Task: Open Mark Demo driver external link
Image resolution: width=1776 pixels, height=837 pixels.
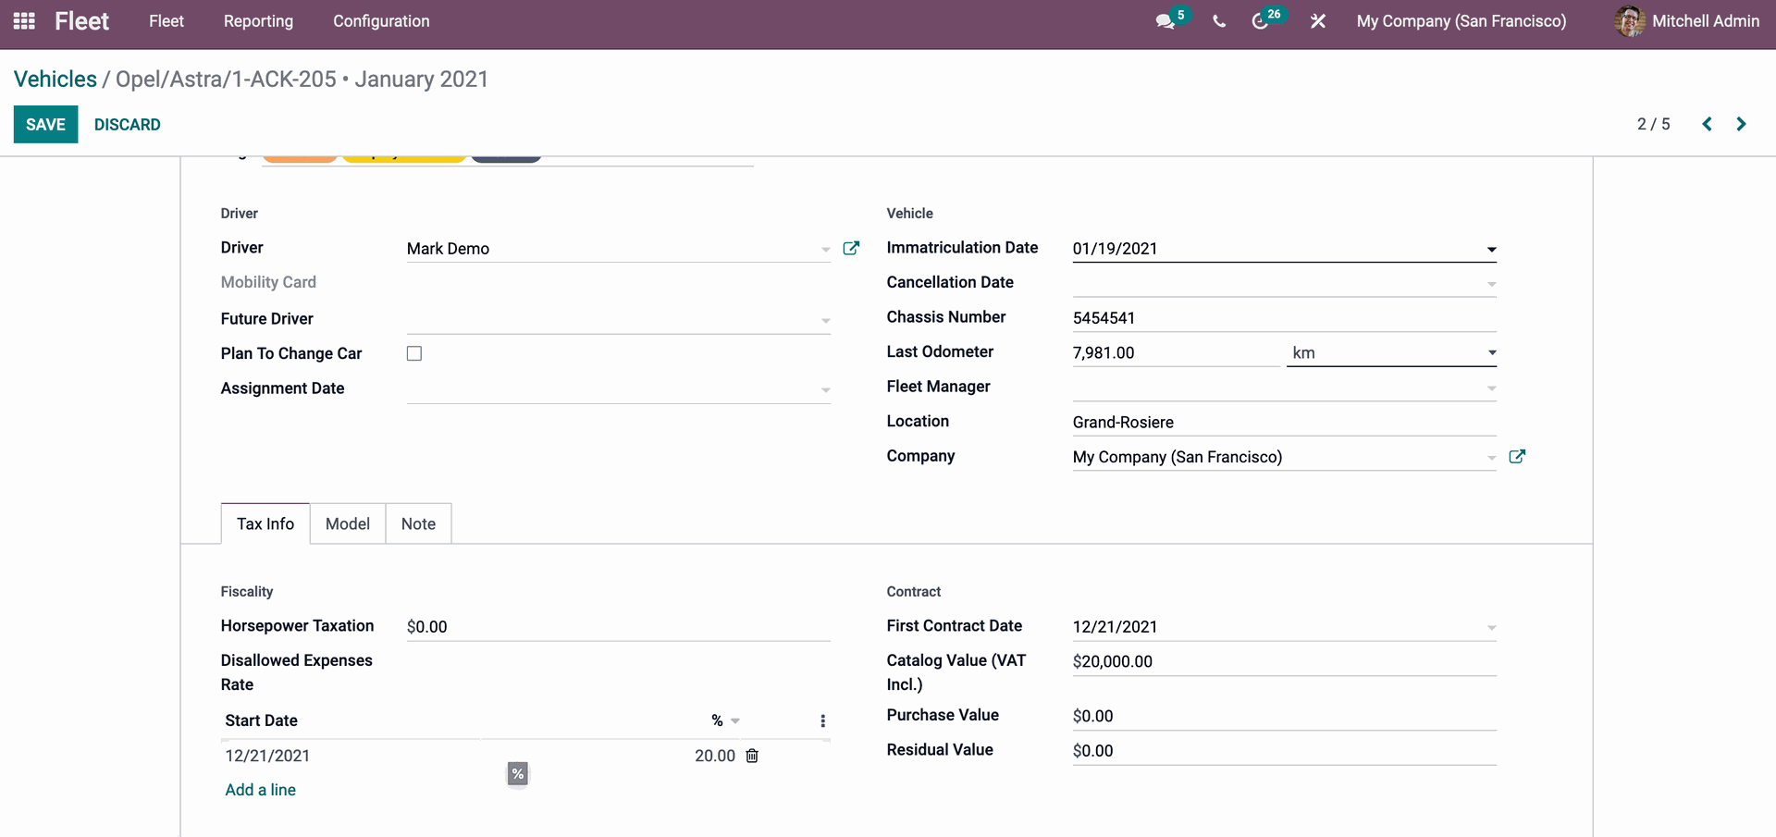Action: pyautogui.click(x=851, y=248)
